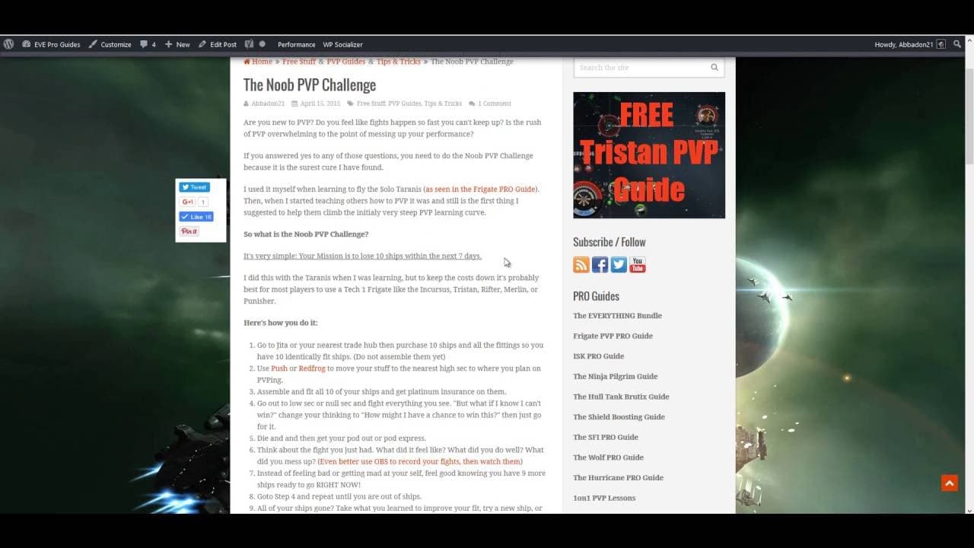Click the SEO status dot indicator
Screen dimensions: 974x548
[262, 44]
